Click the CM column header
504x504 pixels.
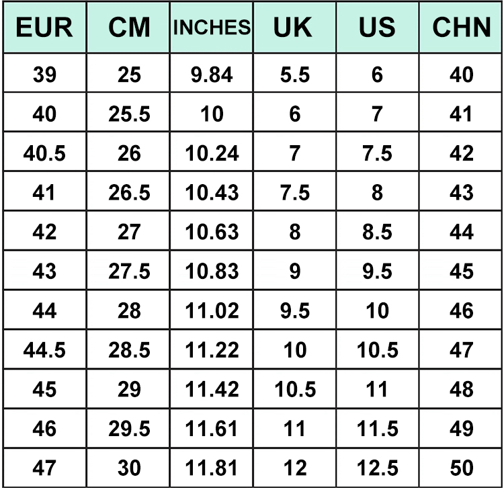click(x=129, y=28)
